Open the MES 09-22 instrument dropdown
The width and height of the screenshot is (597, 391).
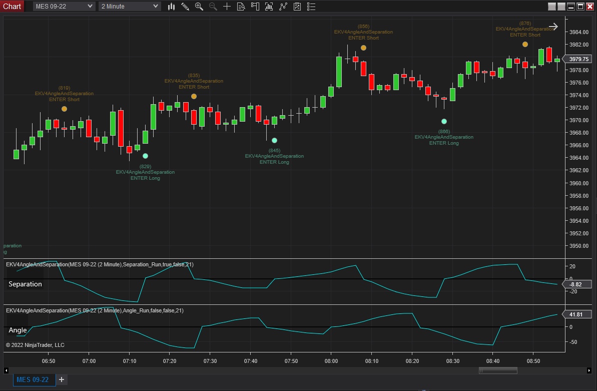click(x=64, y=7)
